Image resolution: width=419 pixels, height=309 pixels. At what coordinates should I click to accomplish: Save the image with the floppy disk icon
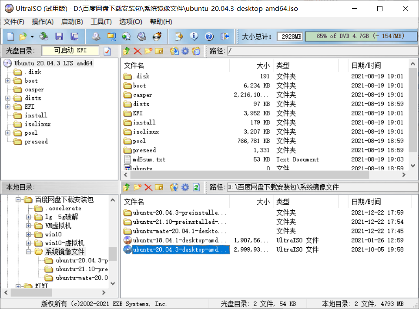[x=59, y=37]
